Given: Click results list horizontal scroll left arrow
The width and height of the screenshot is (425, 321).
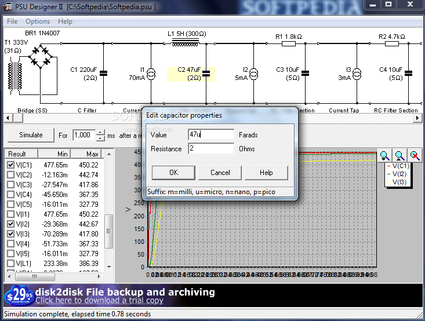Looking at the screenshot, I should pyautogui.click(x=9, y=276).
